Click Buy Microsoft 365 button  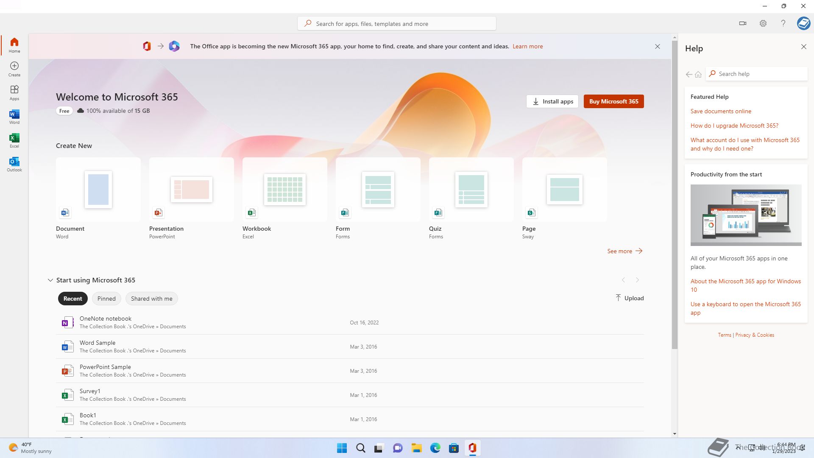pos(613,101)
